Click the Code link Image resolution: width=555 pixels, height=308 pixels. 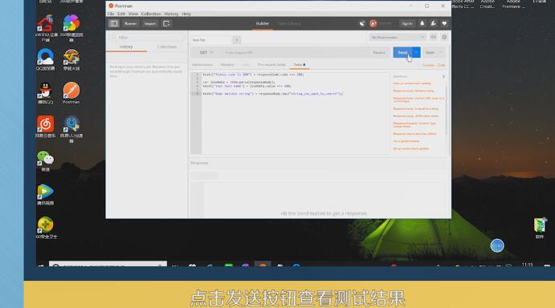pos(441,65)
